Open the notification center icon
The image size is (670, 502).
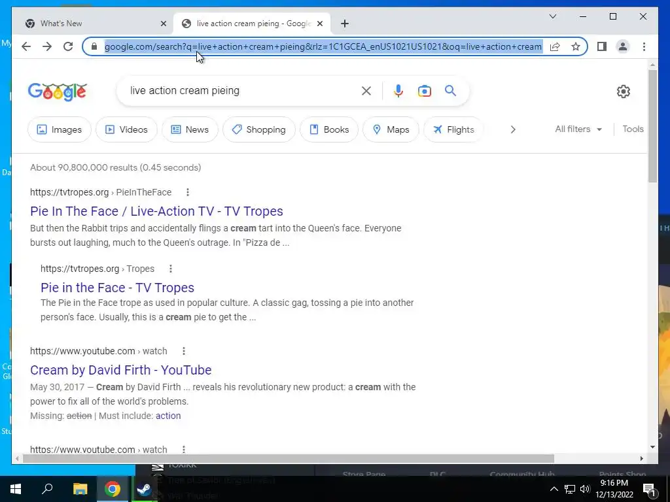650,490
